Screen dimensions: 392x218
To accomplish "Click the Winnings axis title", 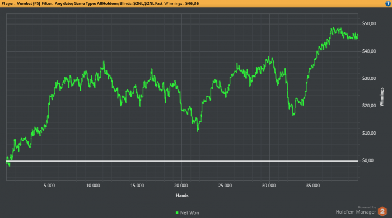I will pyautogui.click(x=381, y=97).
